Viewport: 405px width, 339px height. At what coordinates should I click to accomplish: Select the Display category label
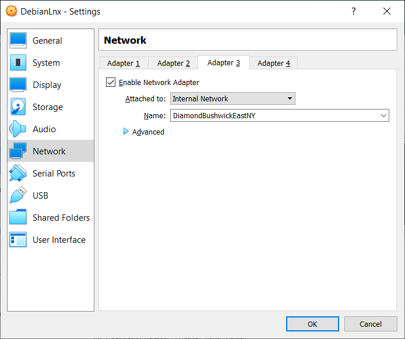(x=47, y=85)
